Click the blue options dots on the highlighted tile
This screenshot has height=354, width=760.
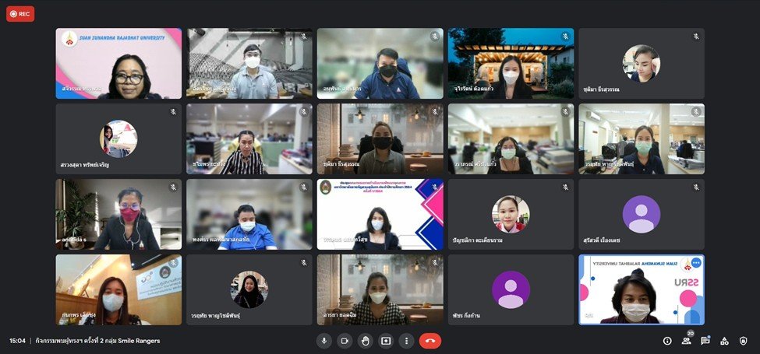tap(695, 263)
